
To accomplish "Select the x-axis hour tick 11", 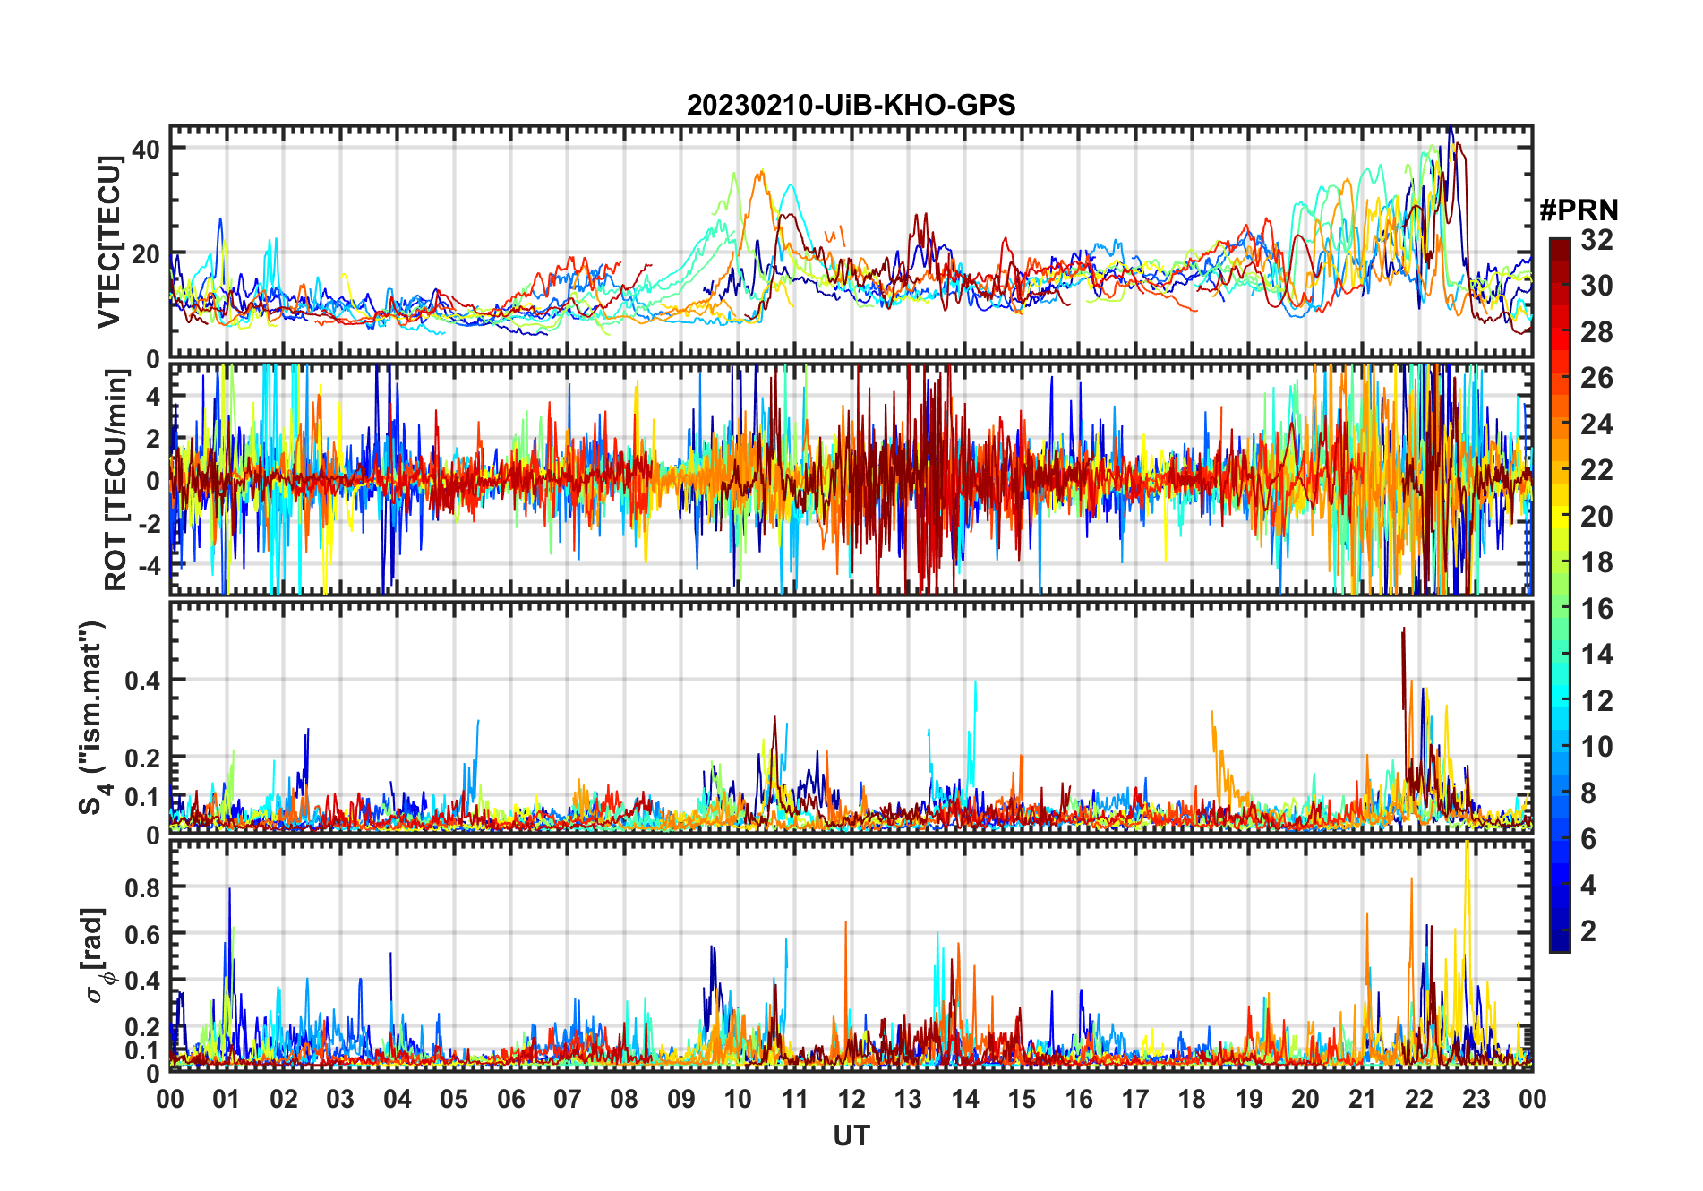I will 794,1099.
